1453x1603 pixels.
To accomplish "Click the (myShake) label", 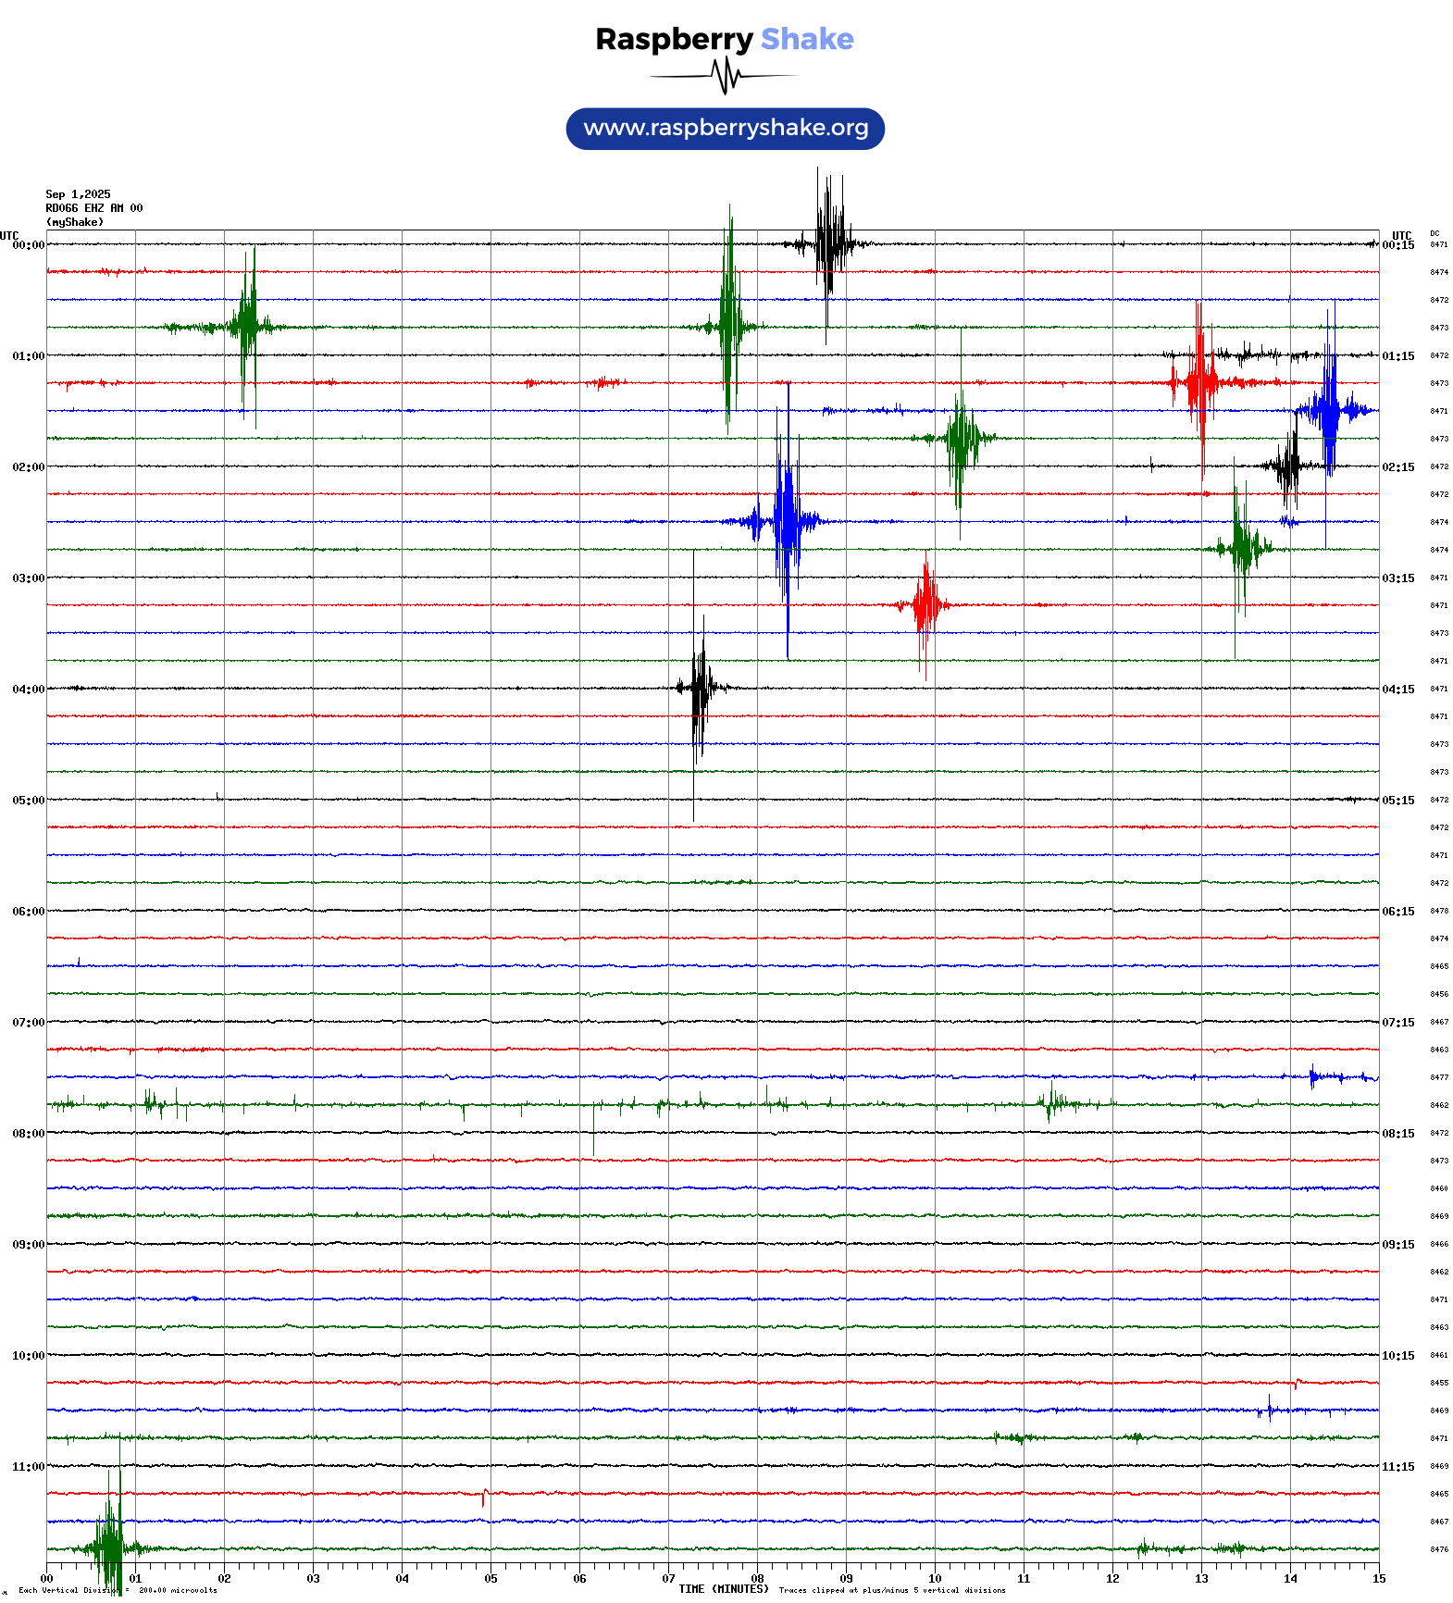I will (75, 222).
